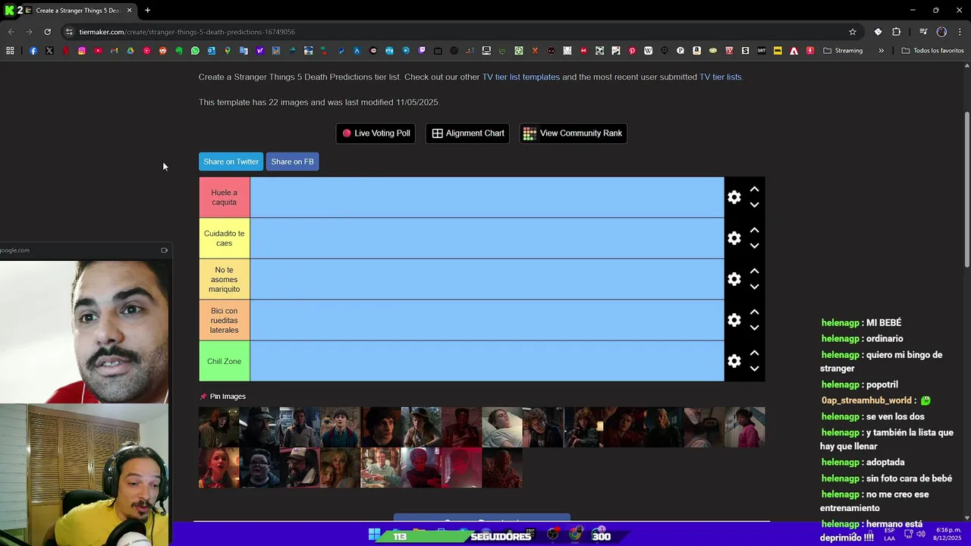Move 'Cuidadito te caes' tier down

pyautogui.click(x=754, y=246)
